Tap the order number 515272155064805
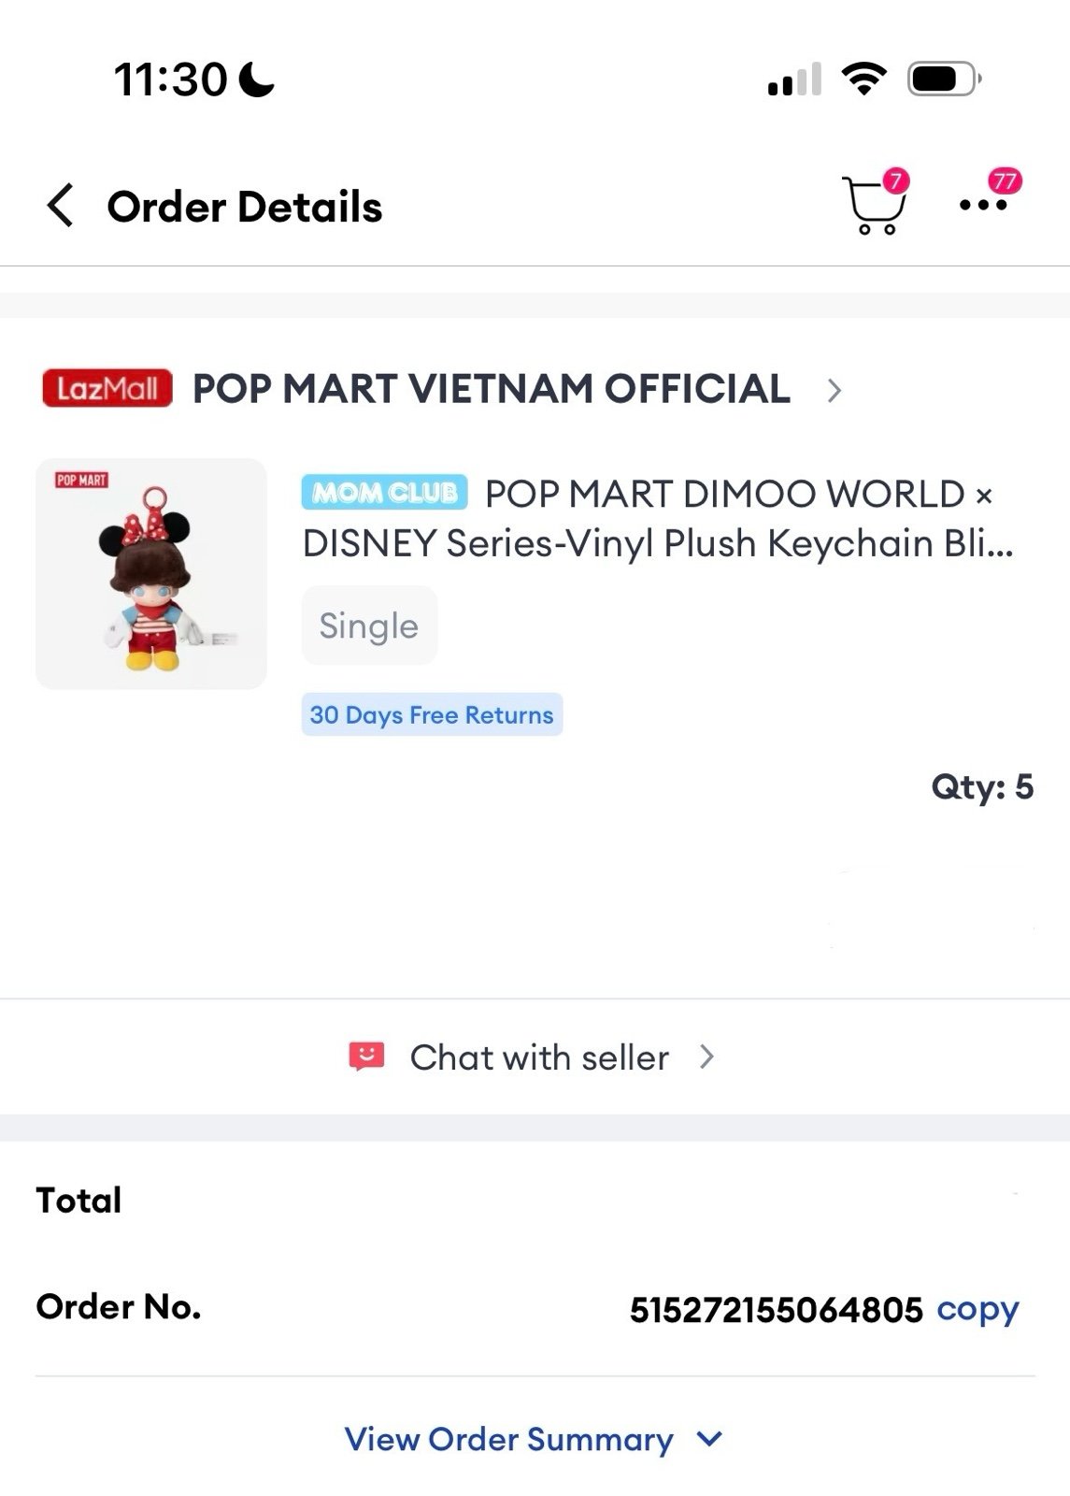The image size is (1070, 1496). coord(776,1310)
